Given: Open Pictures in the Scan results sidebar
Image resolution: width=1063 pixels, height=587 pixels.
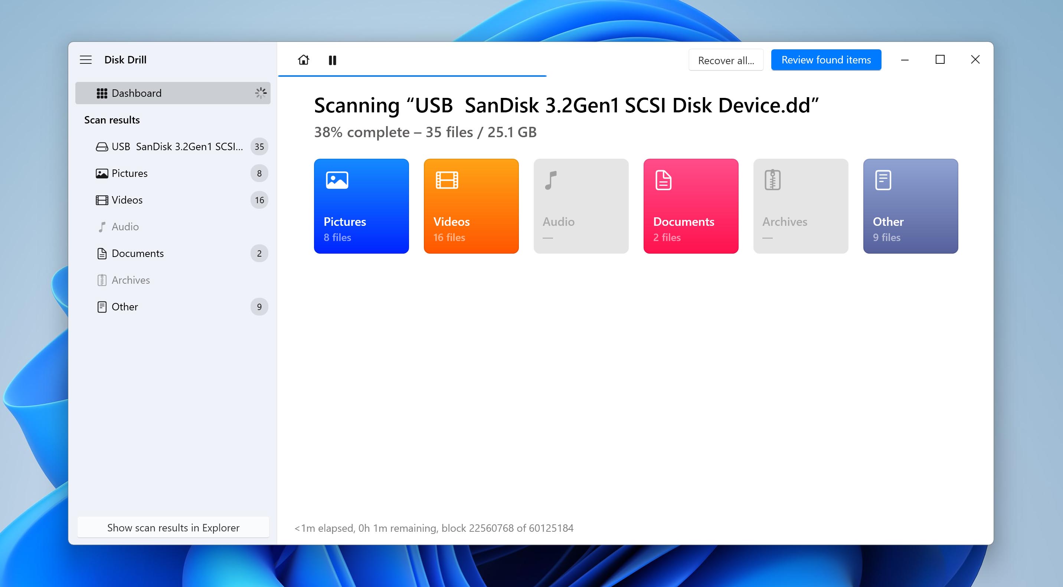Looking at the screenshot, I should (x=173, y=174).
